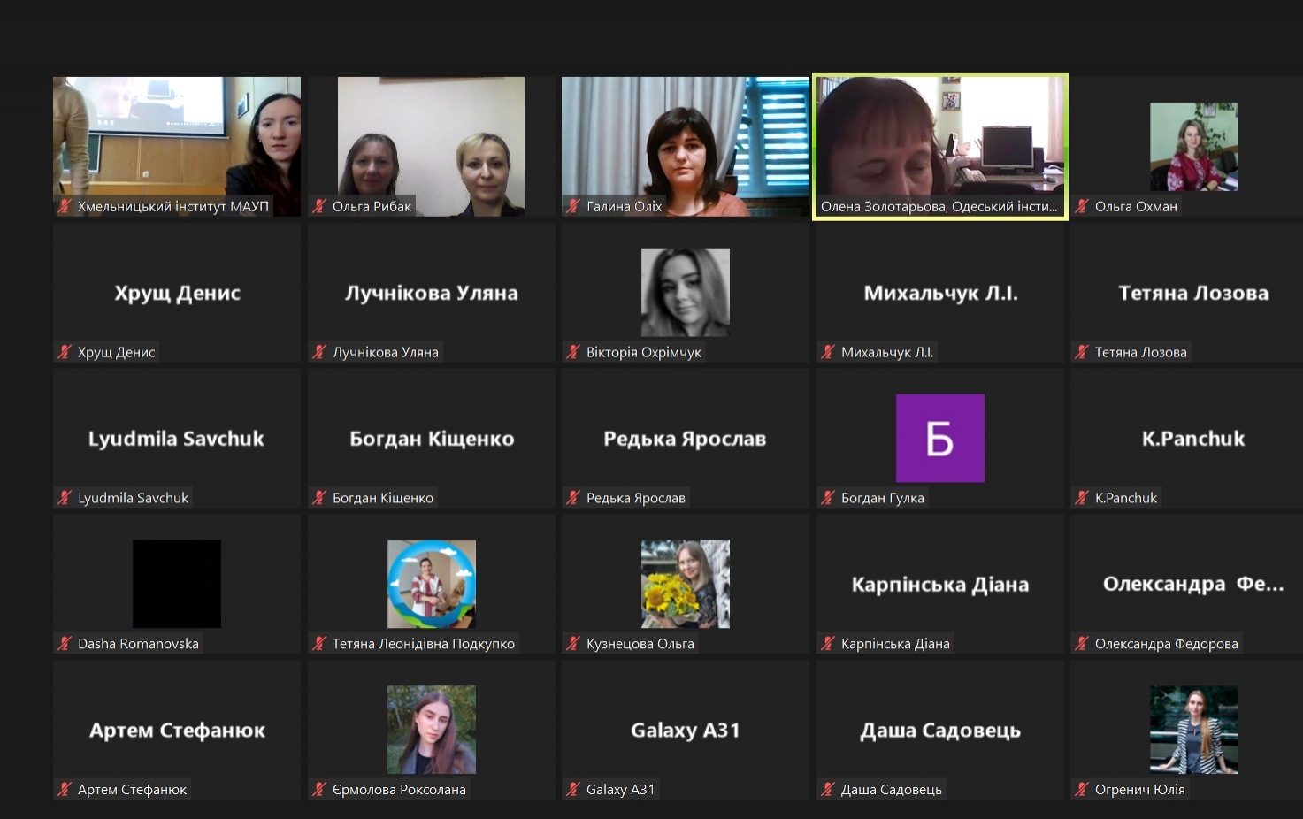Click Єрмолова Роксолана's profile picture
1303x819 pixels.
(x=431, y=730)
